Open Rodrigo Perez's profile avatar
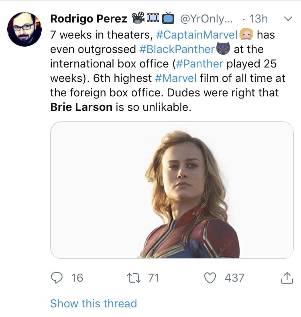 point(24,29)
